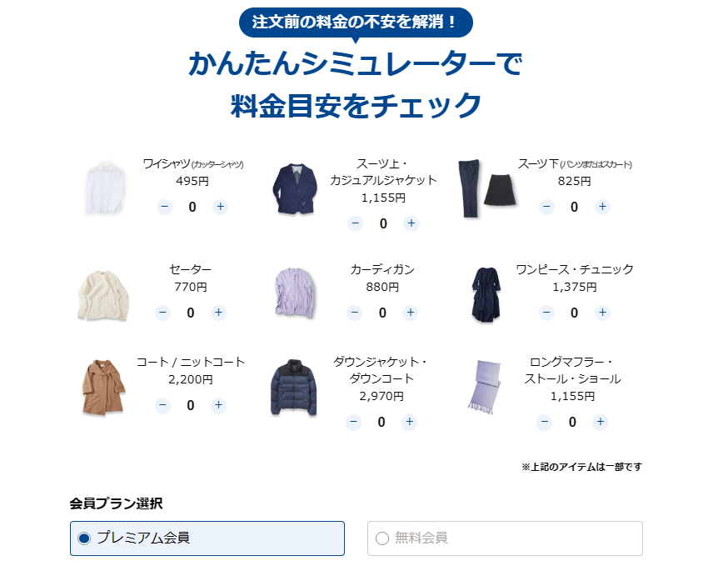Click plus icon for スーツ下 825円
Image resolution: width=723 pixels, height=581 pixels.
click(602, 207)
